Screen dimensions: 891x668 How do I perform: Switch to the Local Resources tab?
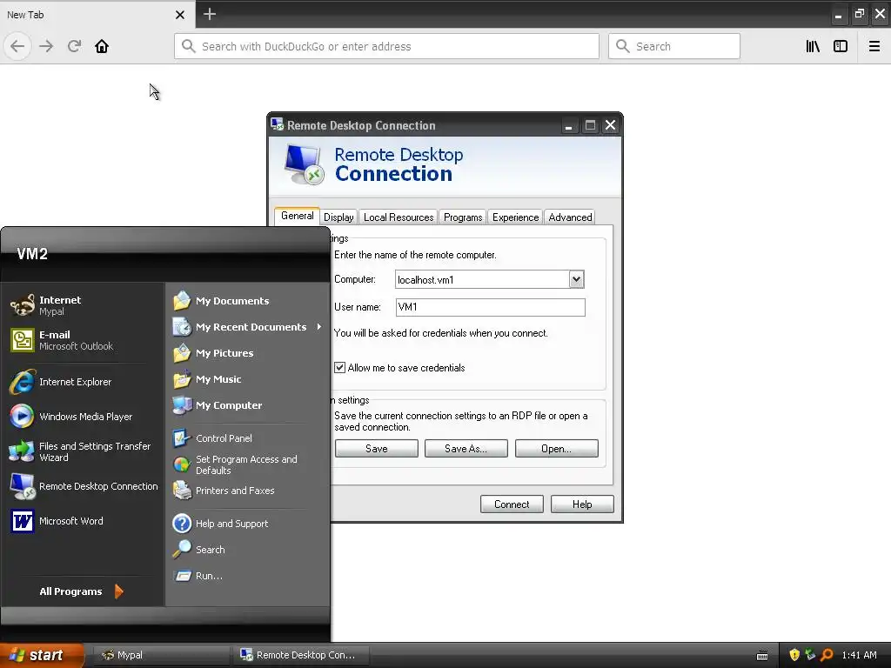399,217
